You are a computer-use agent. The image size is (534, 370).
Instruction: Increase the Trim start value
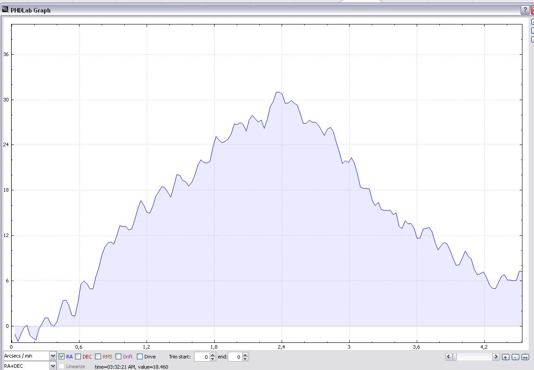(212, 354)
